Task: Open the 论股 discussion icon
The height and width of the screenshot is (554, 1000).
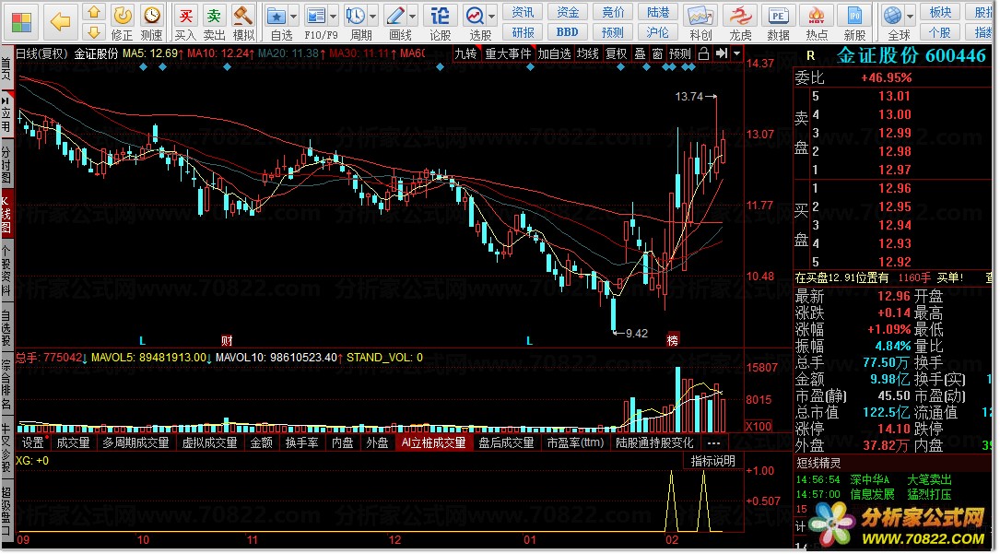Action: click(440, 16)
